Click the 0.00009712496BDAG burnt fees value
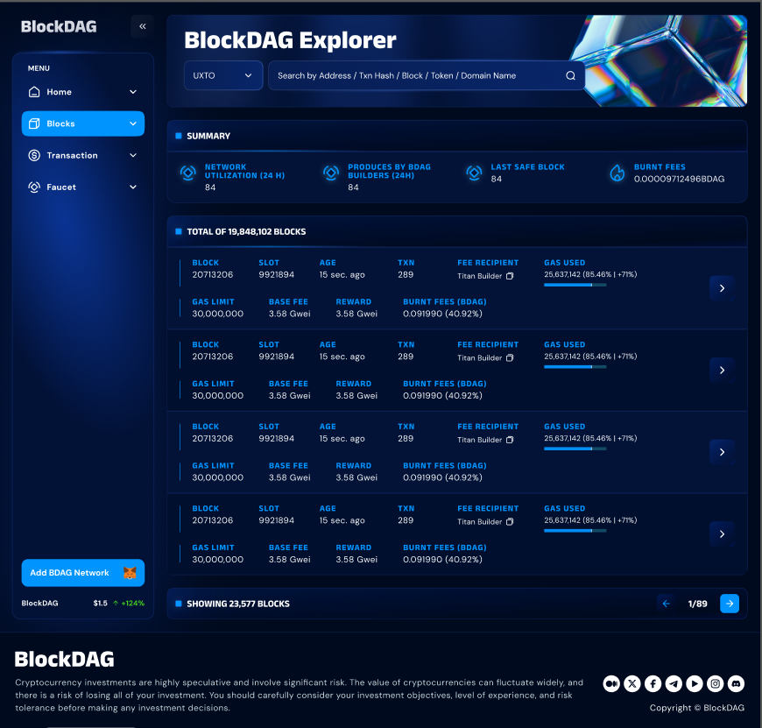 point(679,179)
